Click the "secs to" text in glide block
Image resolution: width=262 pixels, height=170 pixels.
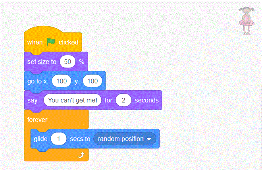80,139
